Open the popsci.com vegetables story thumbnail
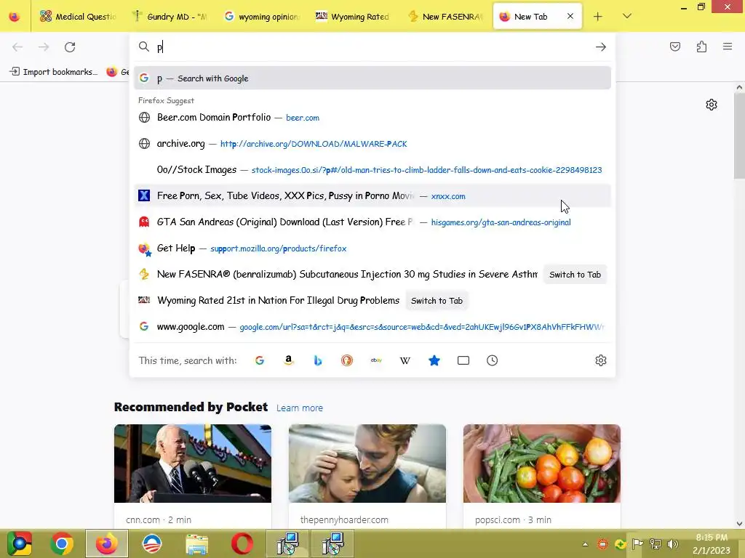 click(541, 464)
